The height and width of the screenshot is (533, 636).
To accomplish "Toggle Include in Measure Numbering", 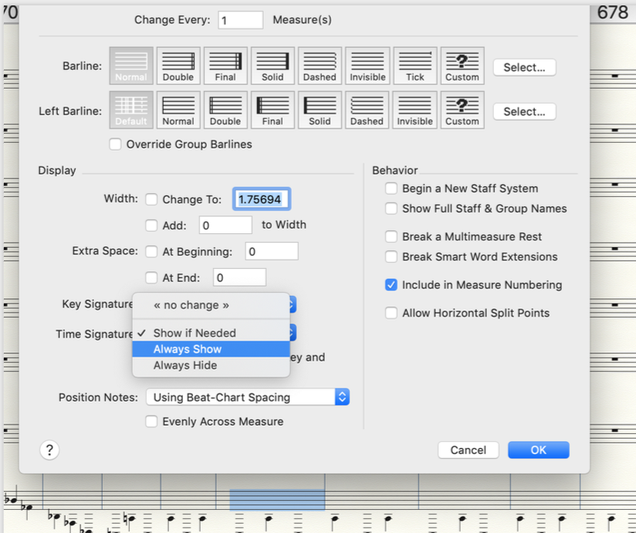I will click(391, 285).
